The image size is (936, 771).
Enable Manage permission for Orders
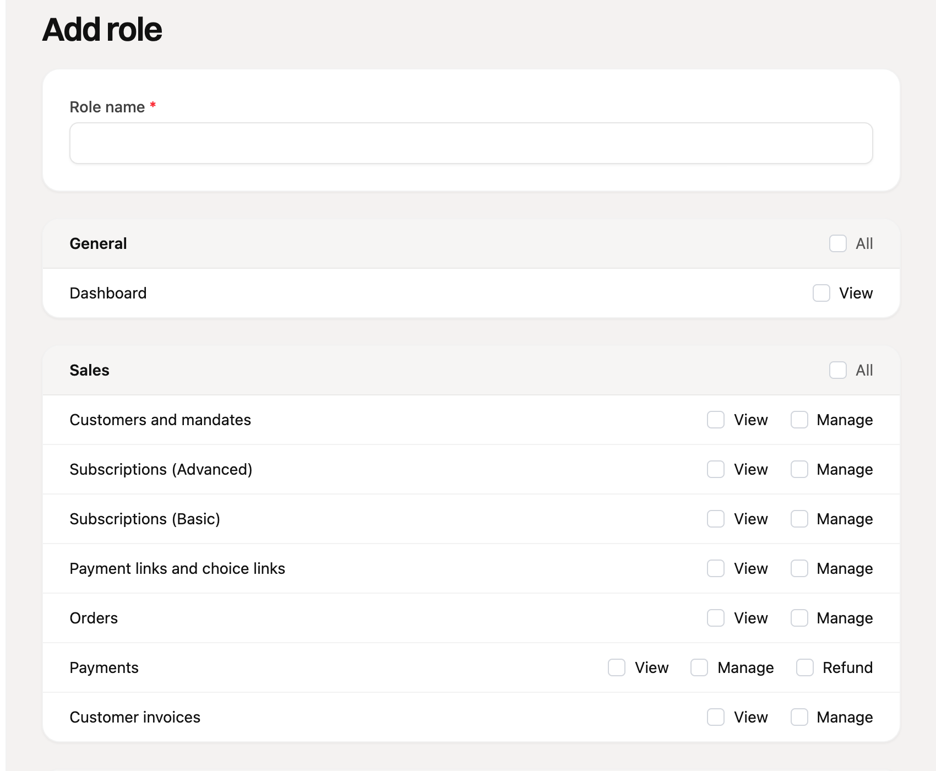[x=799, y=618]
